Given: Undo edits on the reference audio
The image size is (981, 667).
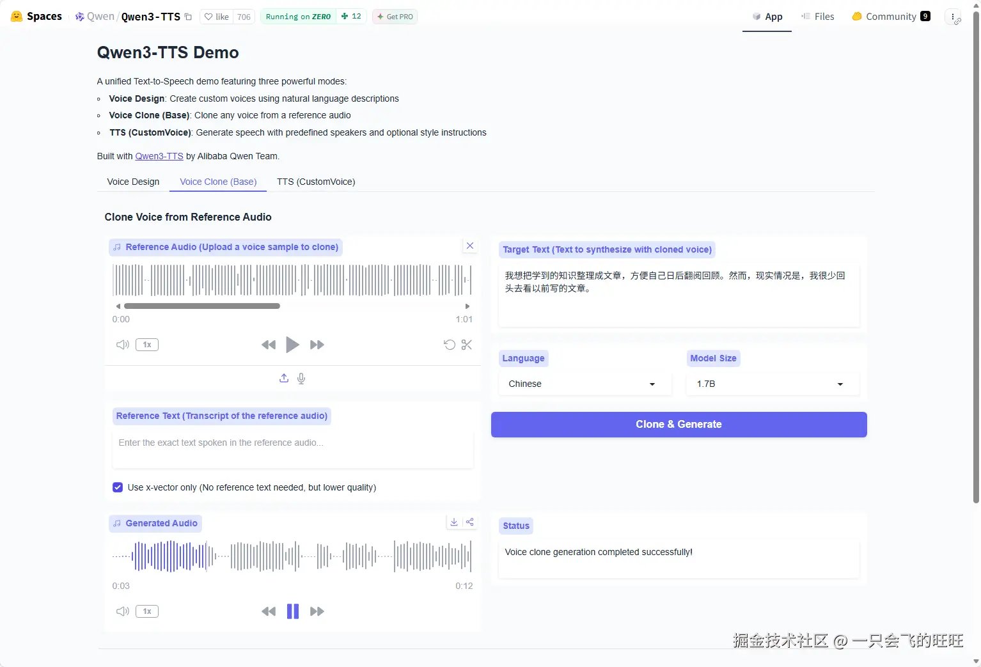Looking at the screenshot, I should 450,345.
